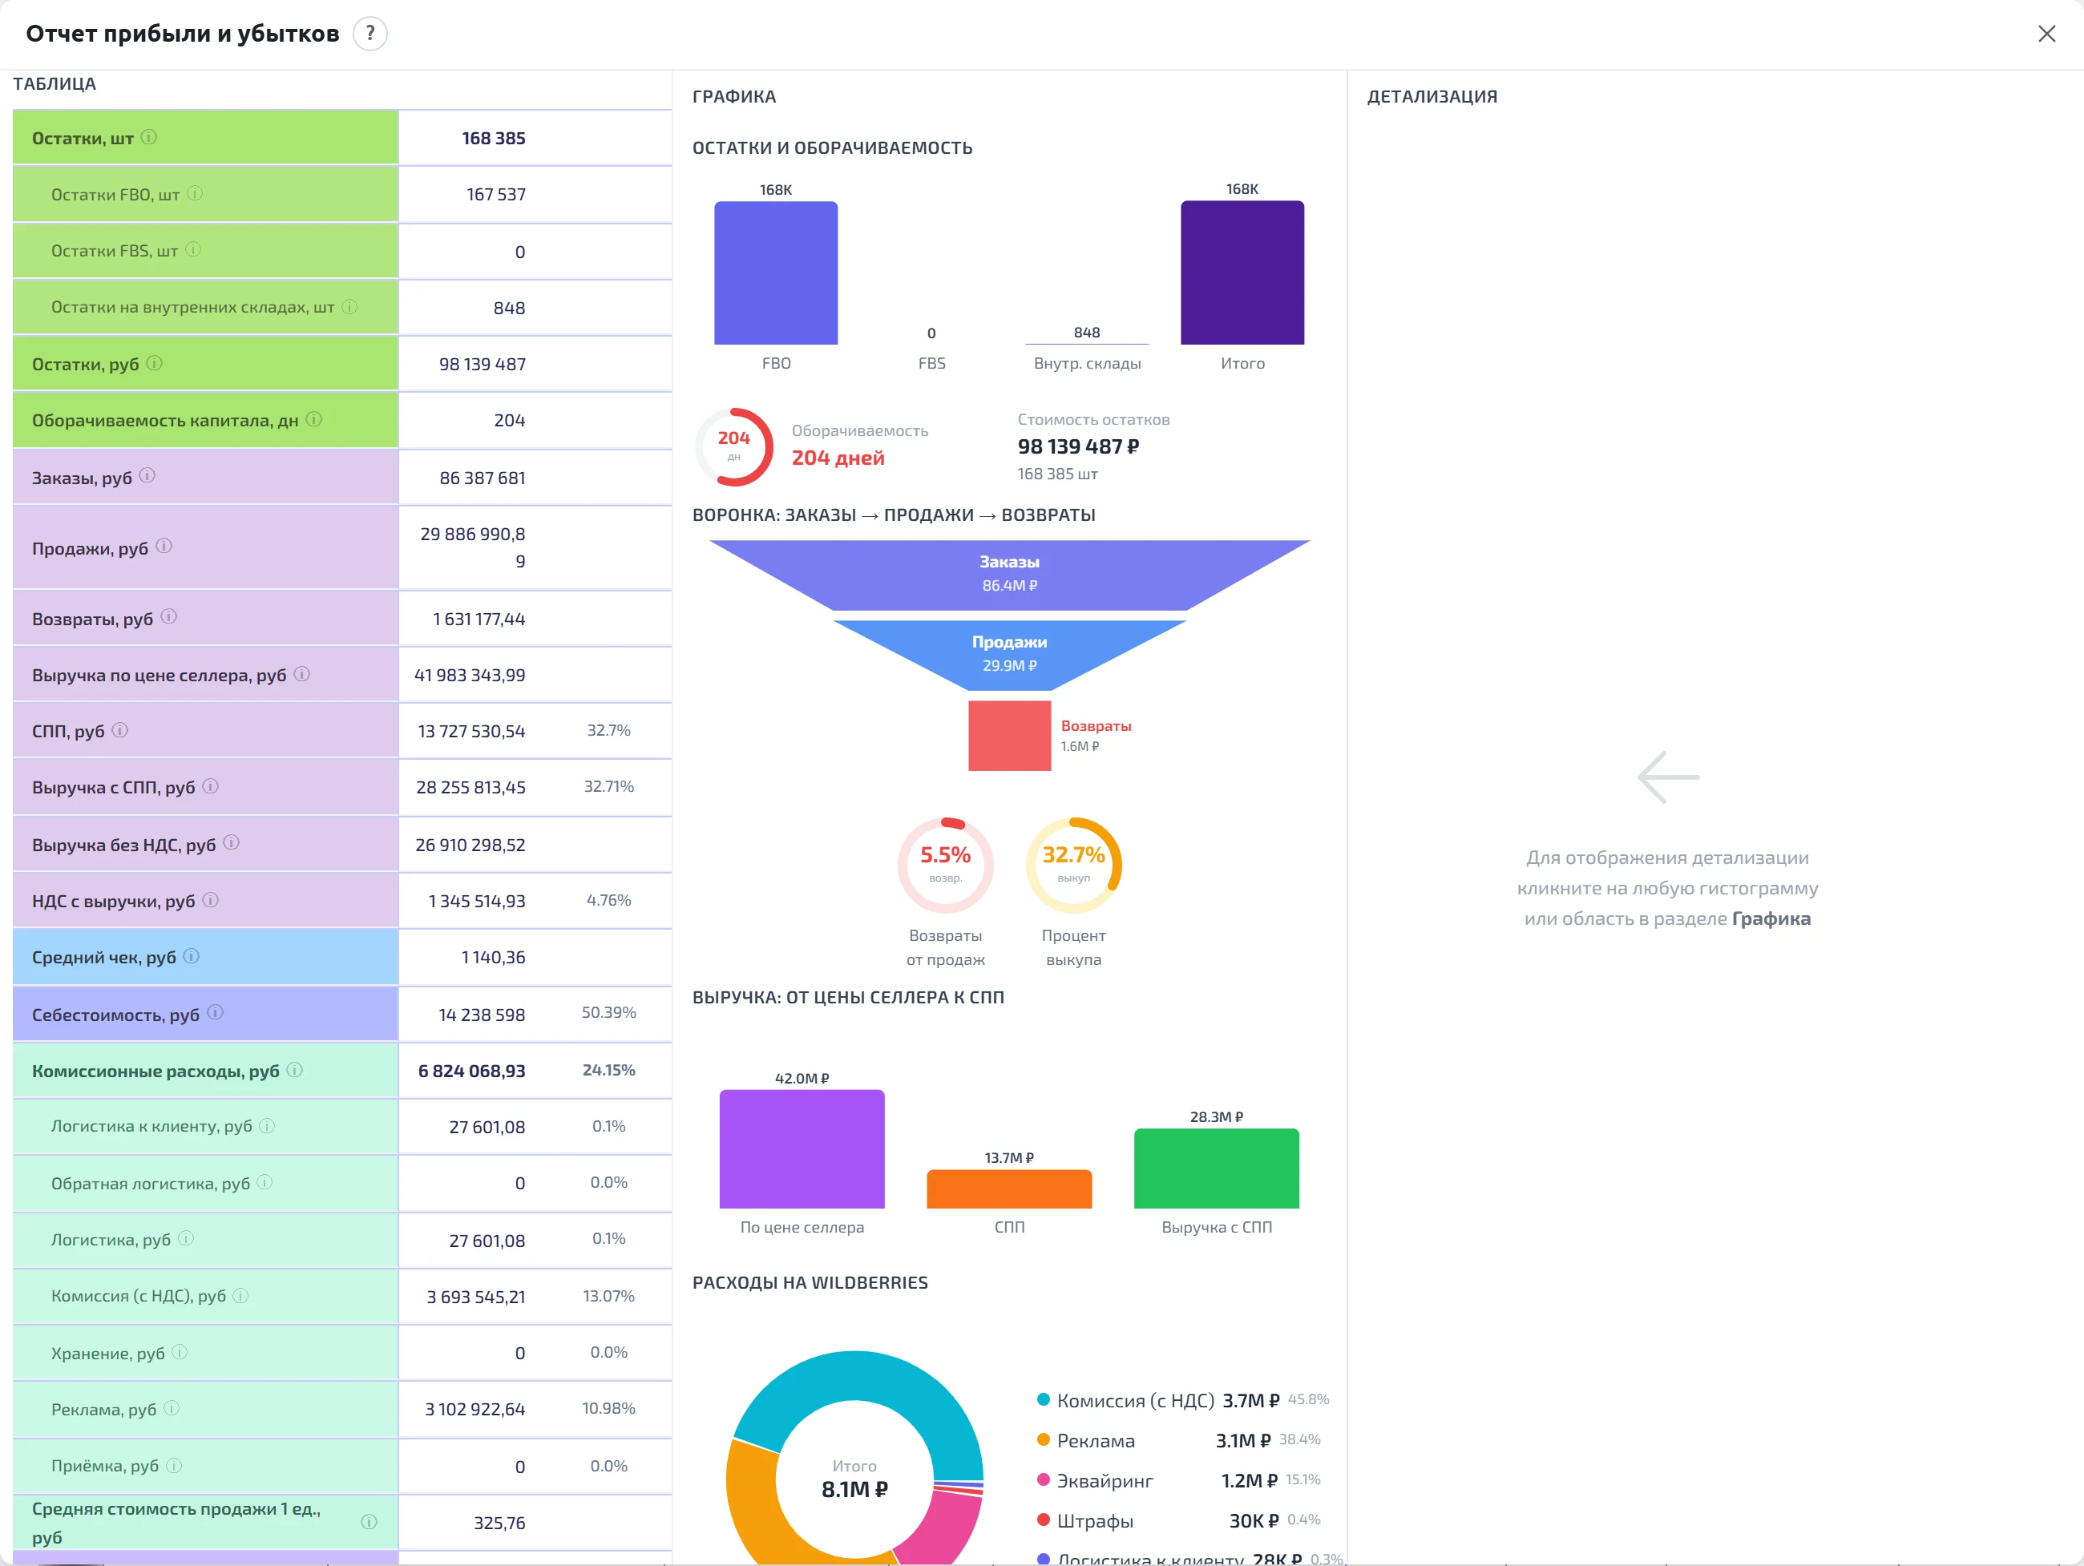
Task: Click the Итого dark purple stock bar
Action: 1242,272
